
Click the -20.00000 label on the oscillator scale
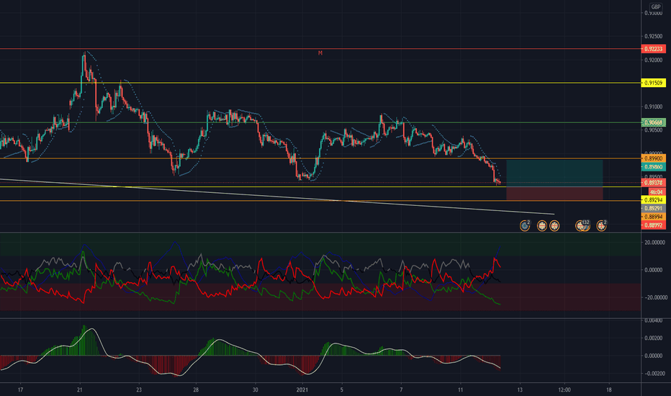655,297
